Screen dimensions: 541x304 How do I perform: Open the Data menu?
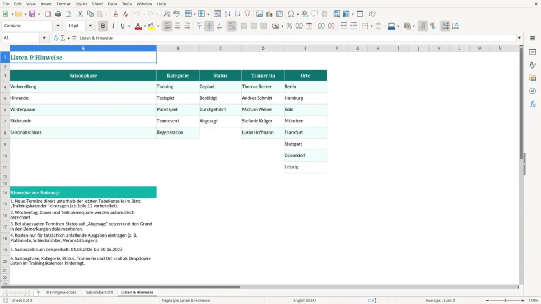[x=112, y=4]
